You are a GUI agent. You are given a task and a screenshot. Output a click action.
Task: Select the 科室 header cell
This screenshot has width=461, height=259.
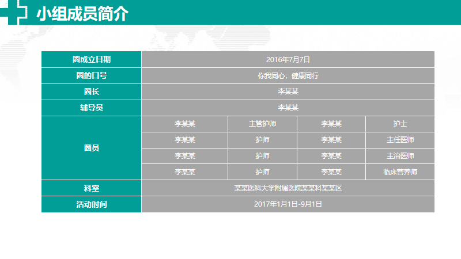[x=92, y=188]
